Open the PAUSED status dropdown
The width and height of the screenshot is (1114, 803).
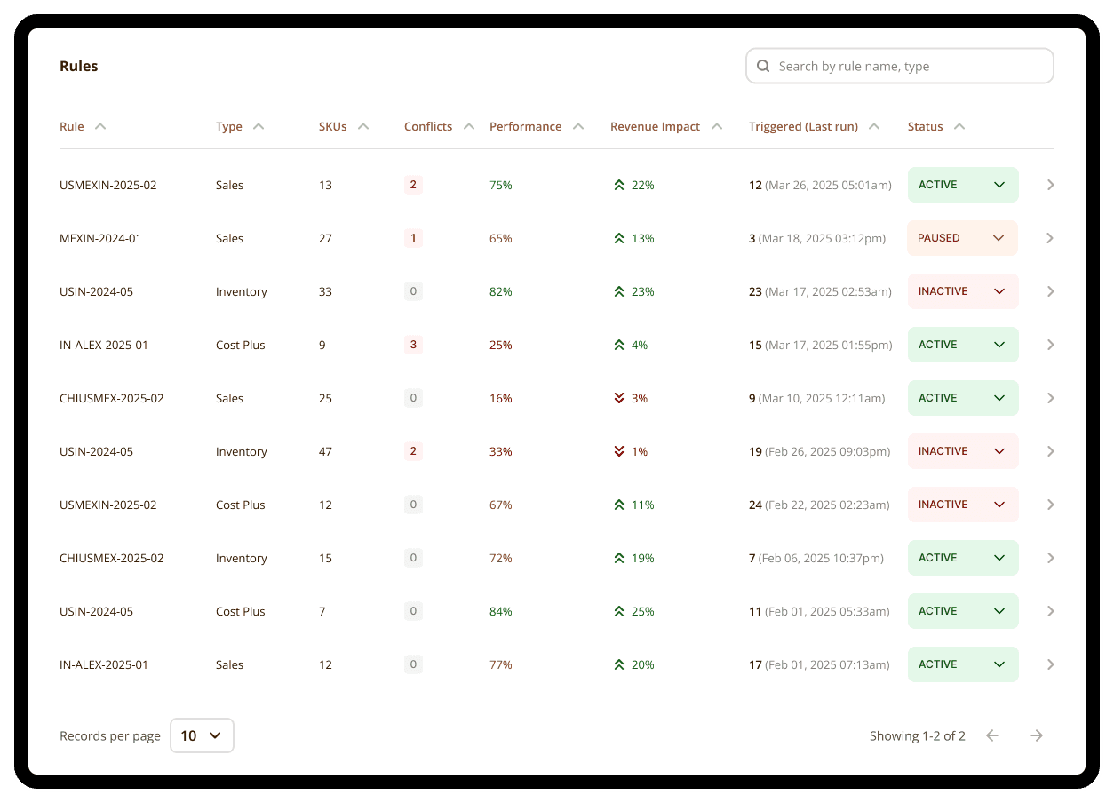pyautogui.click(x=963, y=238)
